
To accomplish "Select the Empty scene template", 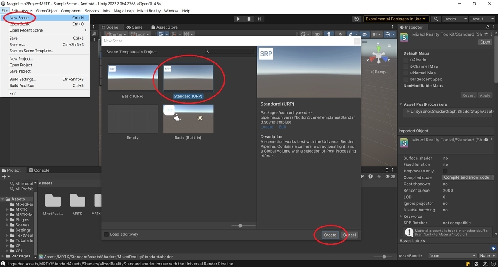I will click(133, 123).
